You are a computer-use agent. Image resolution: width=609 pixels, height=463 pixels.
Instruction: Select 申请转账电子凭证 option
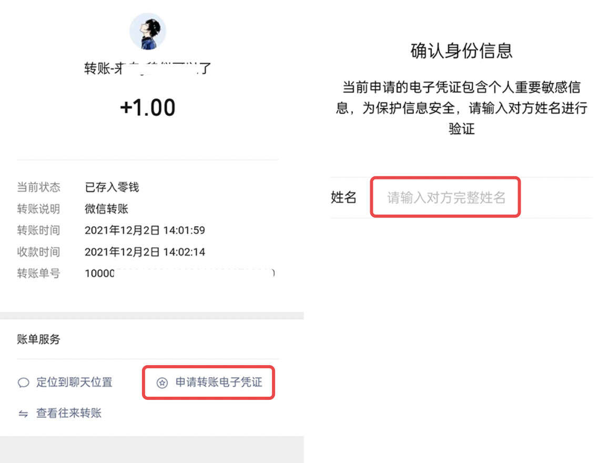click(x=219, y=382)
